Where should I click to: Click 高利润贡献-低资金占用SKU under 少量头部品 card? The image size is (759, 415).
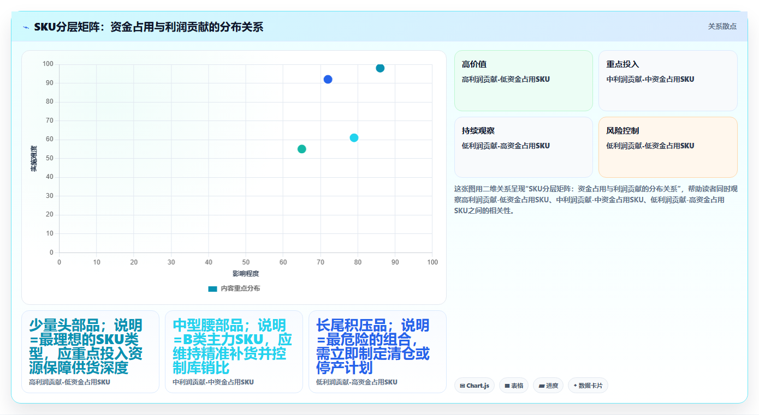pos(69,382)
